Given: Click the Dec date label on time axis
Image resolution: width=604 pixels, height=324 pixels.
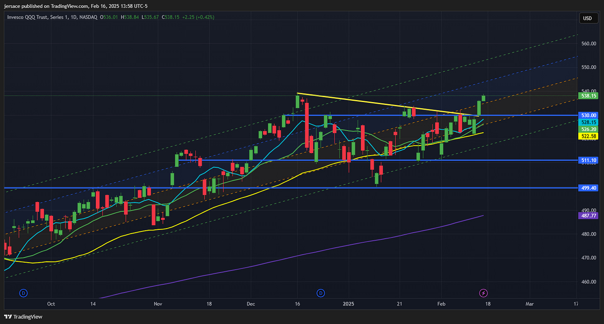Looking at the screenshot, I should pos(250,304).
